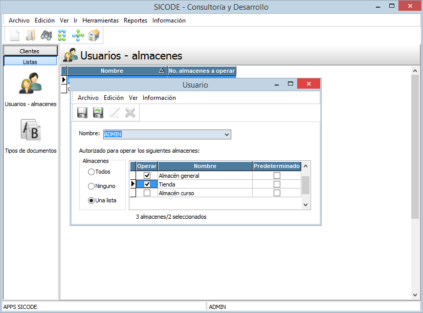The image size is (423, 313).
Task: Check Predeterminado box for Tienda row
Action: click(x=277, y=184)
